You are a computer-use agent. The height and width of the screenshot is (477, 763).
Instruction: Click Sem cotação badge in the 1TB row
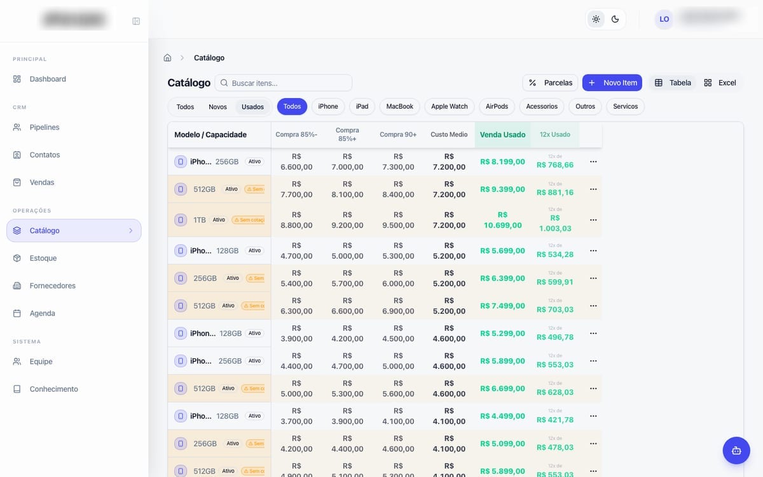coord(249,220)
